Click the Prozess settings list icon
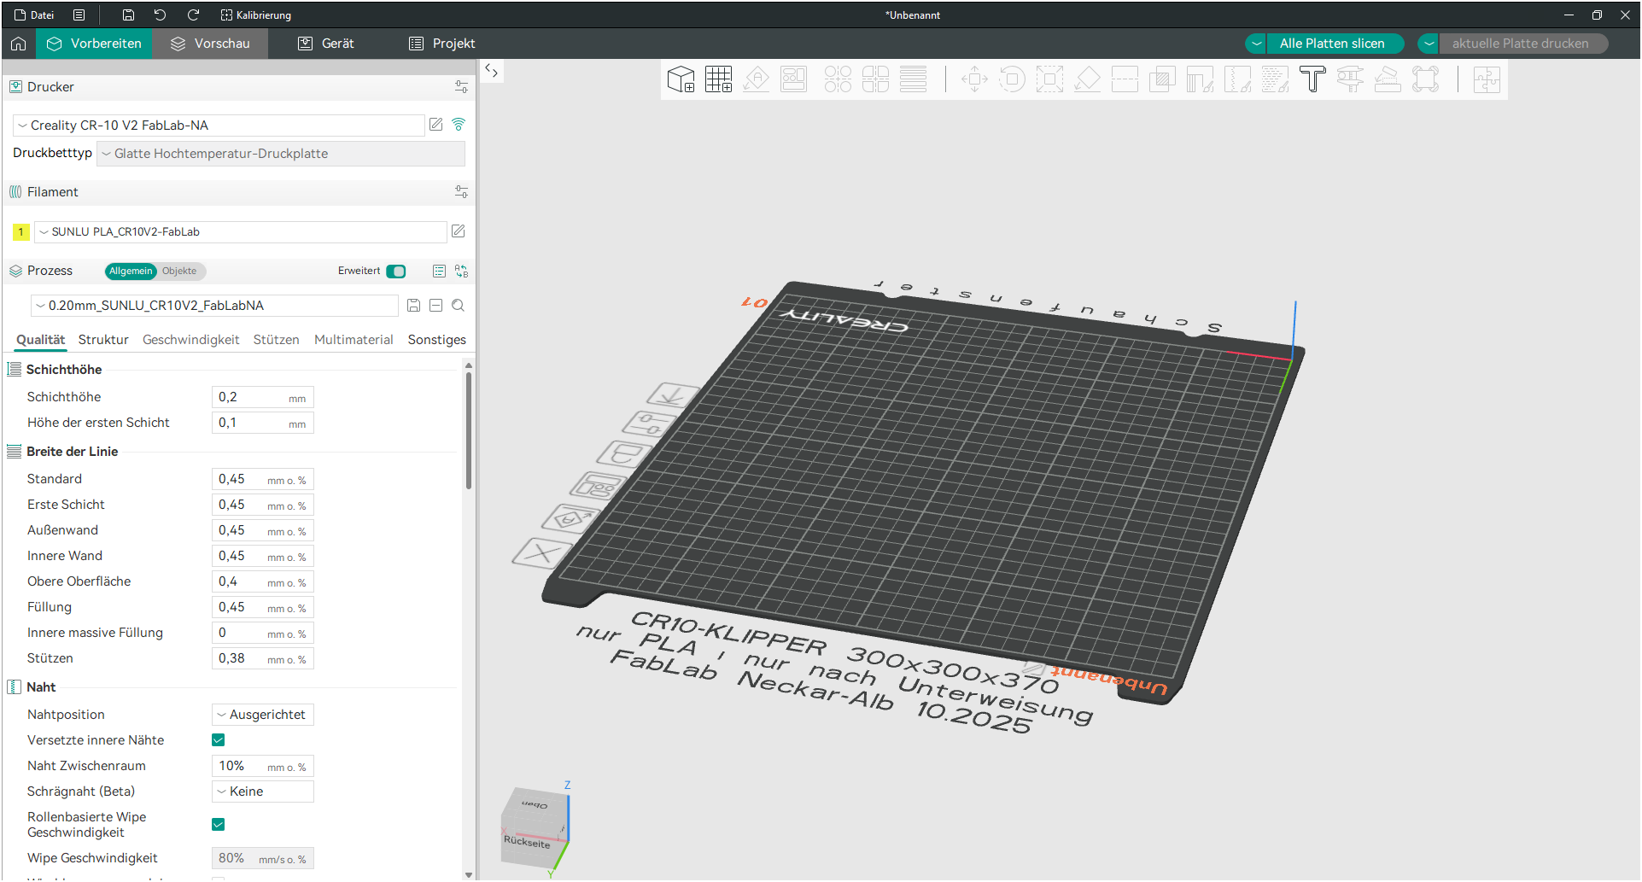The width and height of the screenshot is (1642, 882). click(x=439, y=271)
